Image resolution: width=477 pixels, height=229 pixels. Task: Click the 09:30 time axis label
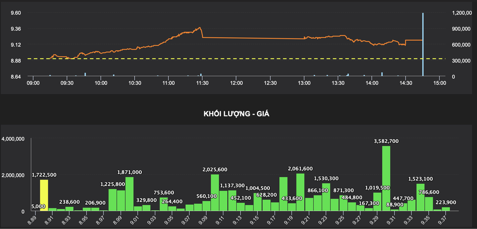[x=67, y=83]
